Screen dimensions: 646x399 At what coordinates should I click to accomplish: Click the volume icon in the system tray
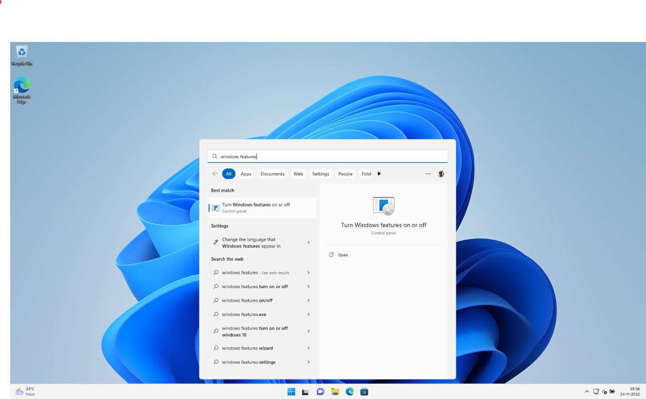(604, 391)
